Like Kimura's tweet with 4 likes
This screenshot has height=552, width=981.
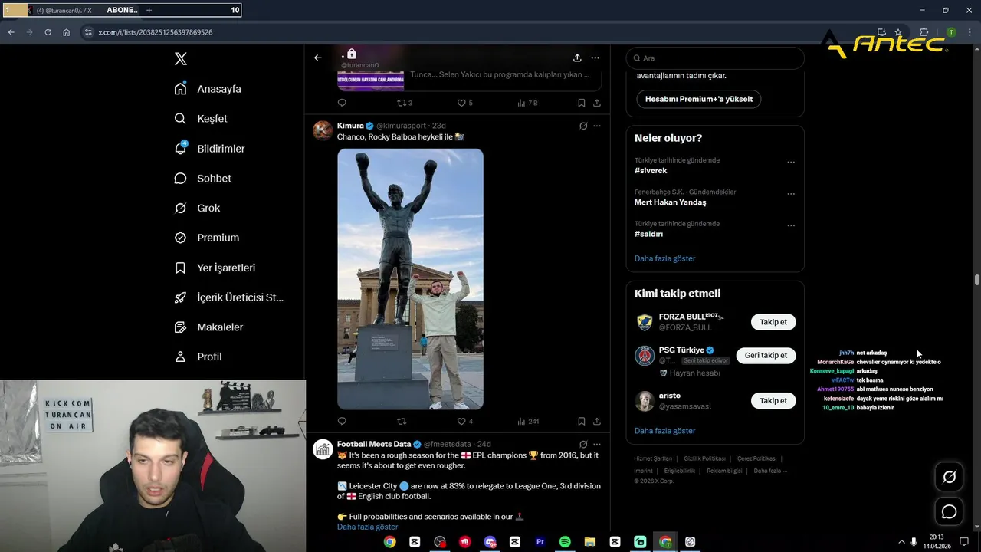(x=464, y=421)
